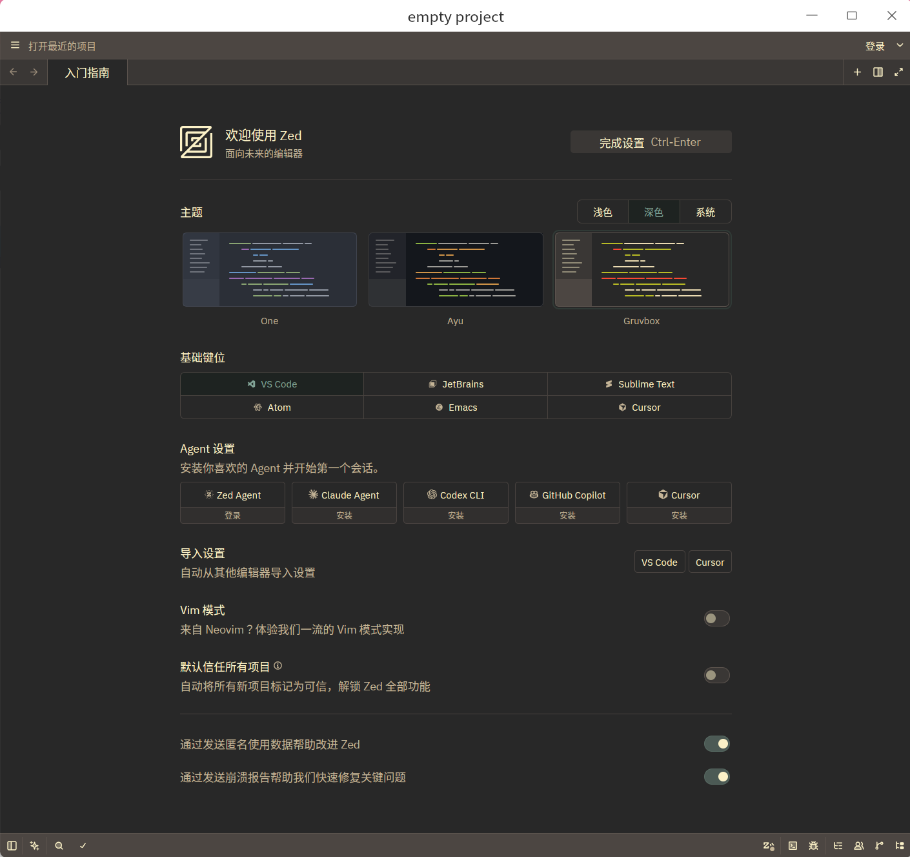Go forward with the right arrow
Viewport: 910px width, 857px height.
click(x=34, y=72)
